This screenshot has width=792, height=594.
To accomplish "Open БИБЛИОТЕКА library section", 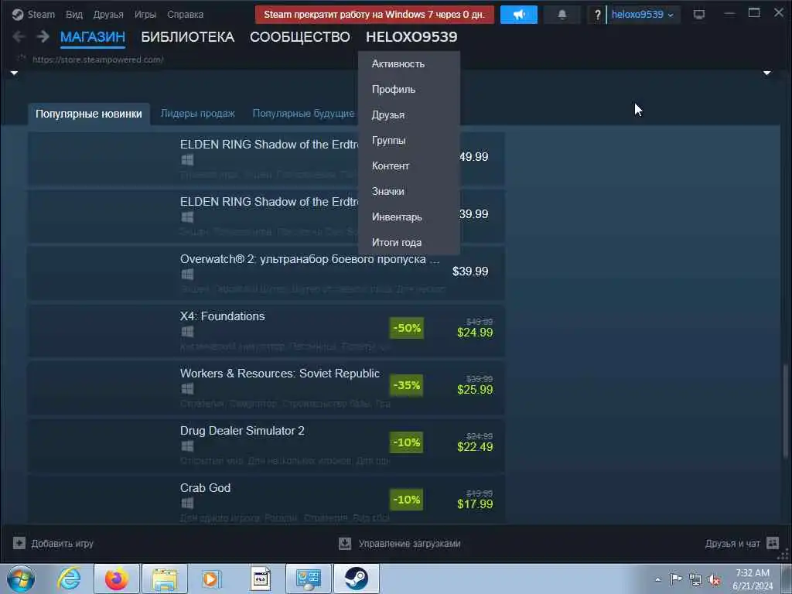I will (x=187, y=37).
